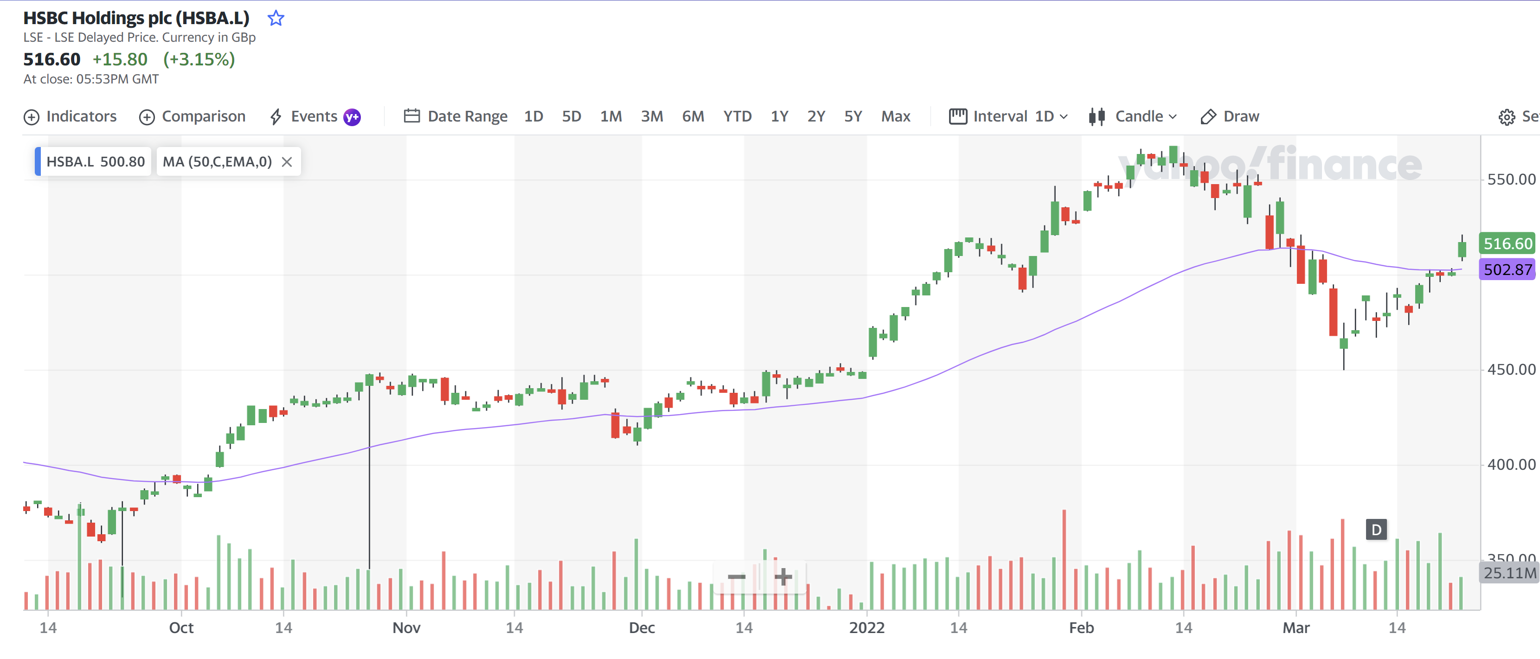Click the Events lightning bolt icon
The image size is (1540, 659).
pyautogui.click(x=276, y=117)
